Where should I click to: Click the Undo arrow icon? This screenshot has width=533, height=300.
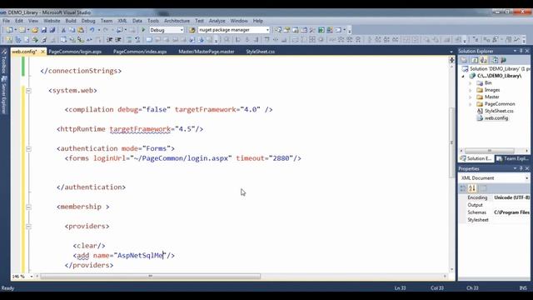[92, 30]
